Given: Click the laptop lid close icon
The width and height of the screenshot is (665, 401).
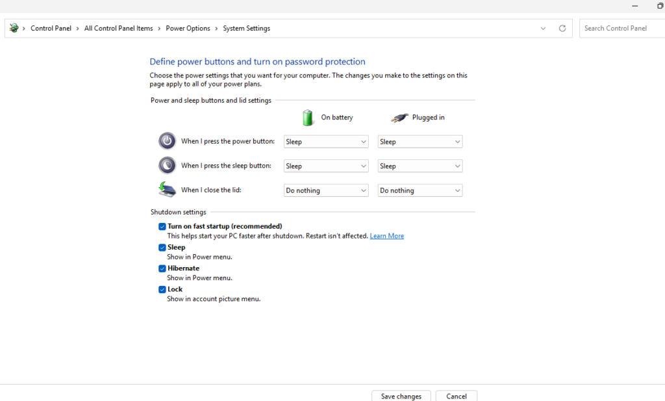Looking at the screenshot, I should pyautogui.click(x=167, y=190).
